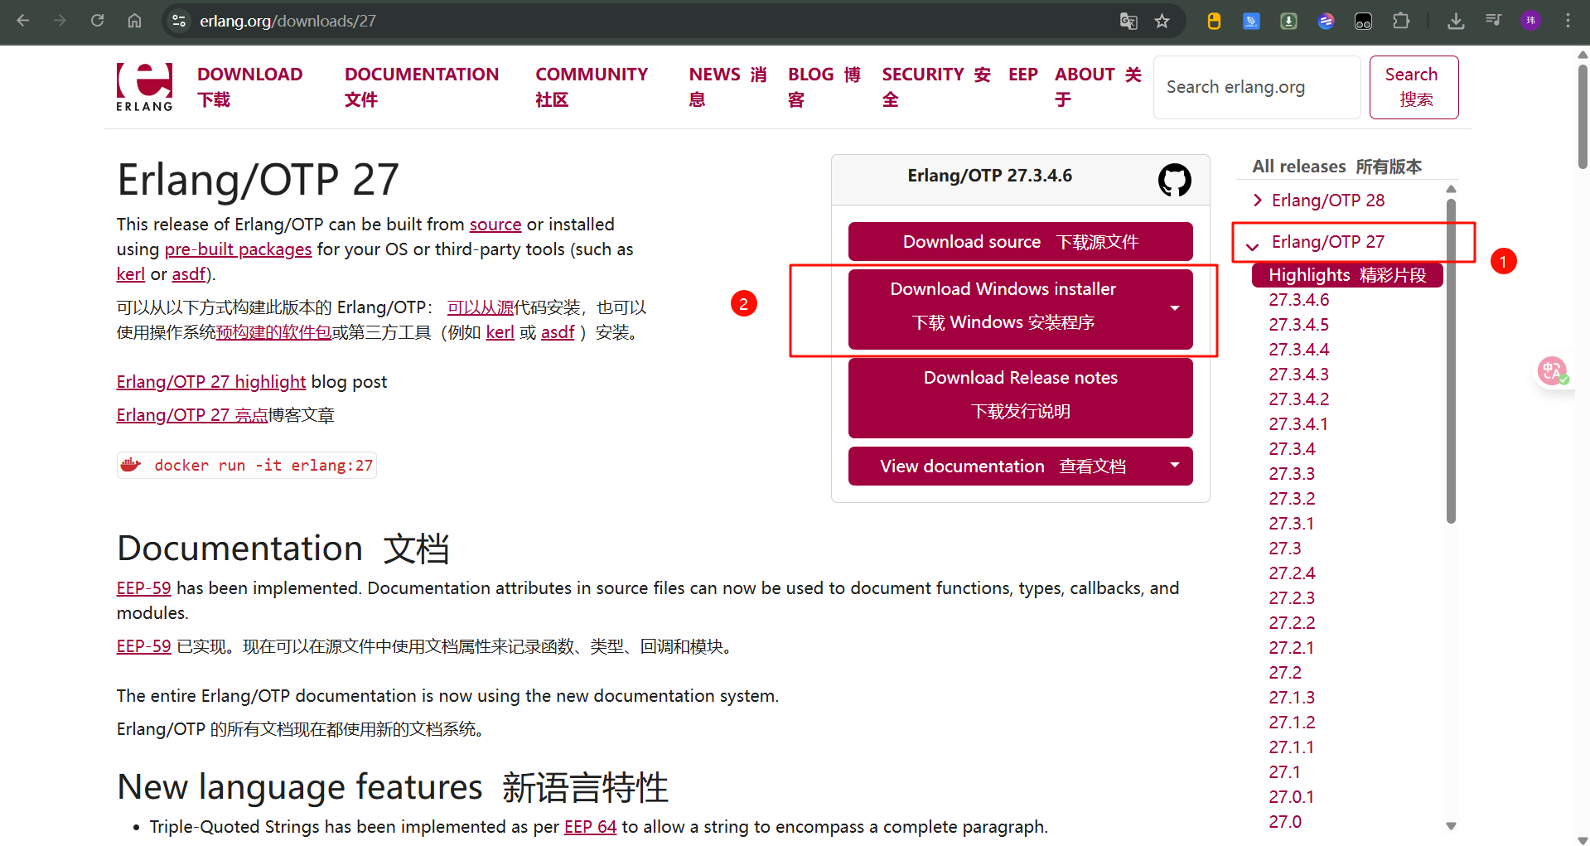Open the BLOG nav item
Viewport: 1590px width, 846px height.
(x=824, y=87)
